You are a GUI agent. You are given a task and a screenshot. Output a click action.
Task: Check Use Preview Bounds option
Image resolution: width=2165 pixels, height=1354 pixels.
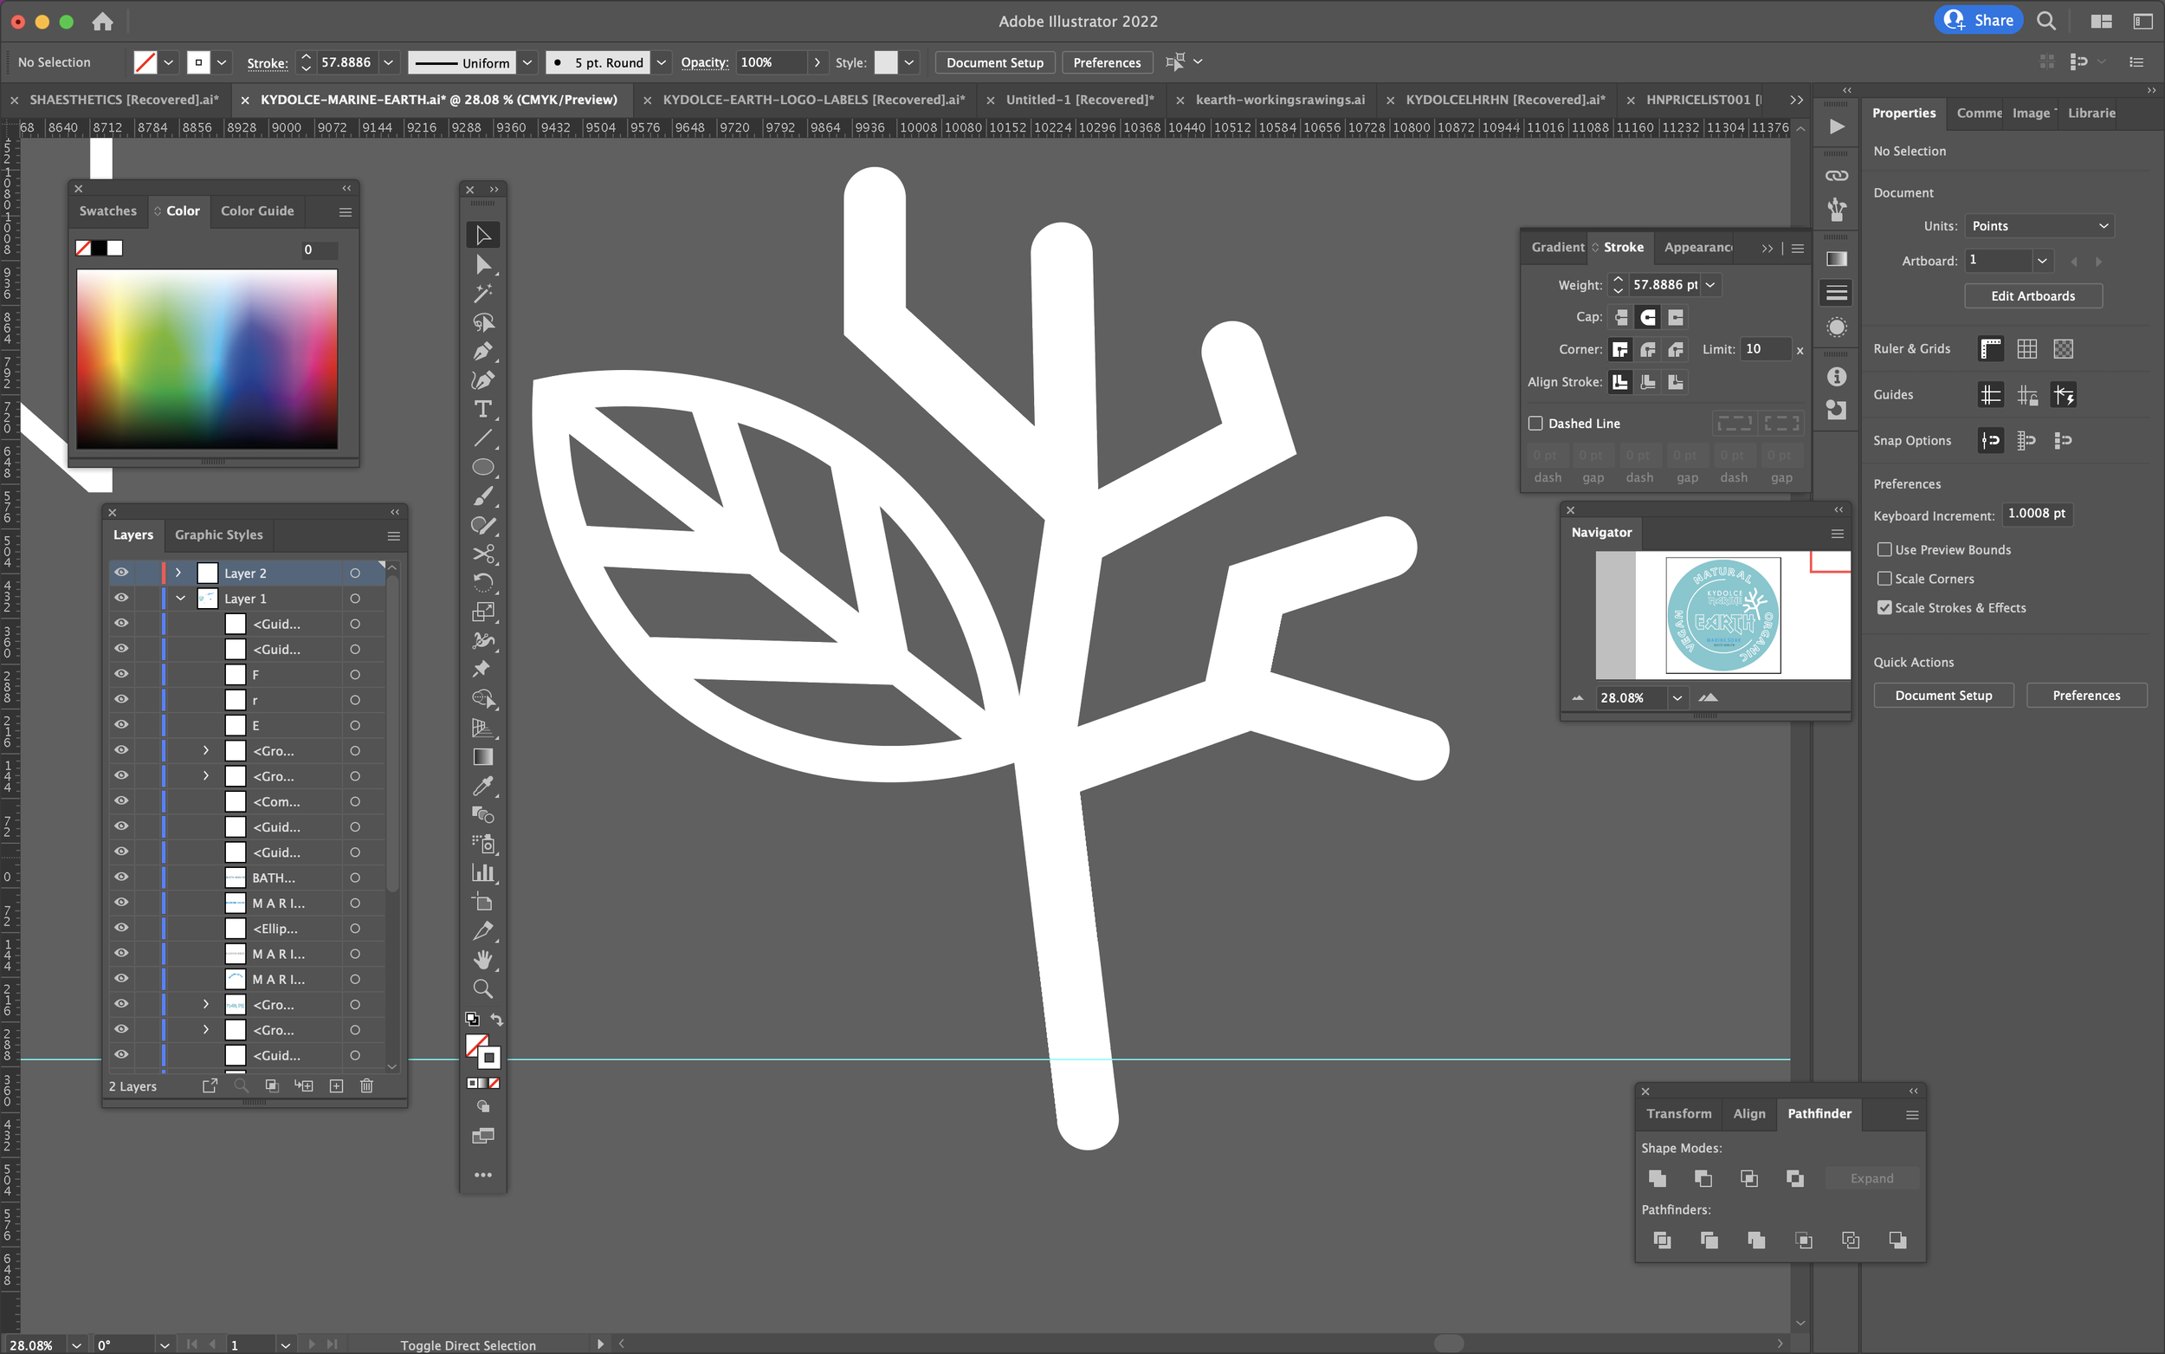pos(1884,550)
